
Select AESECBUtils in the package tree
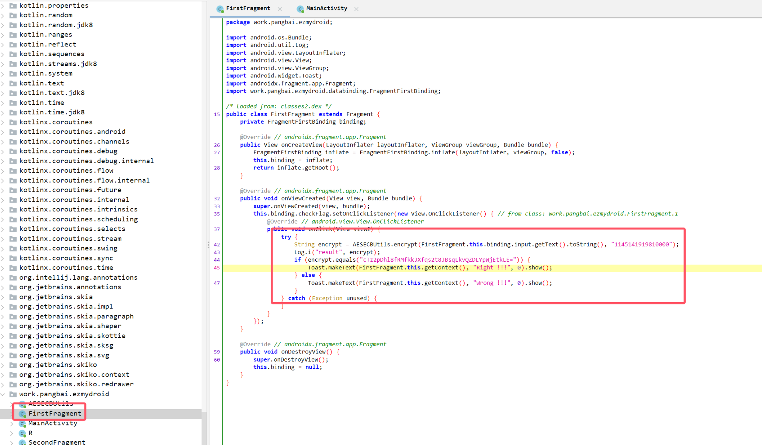51,404
